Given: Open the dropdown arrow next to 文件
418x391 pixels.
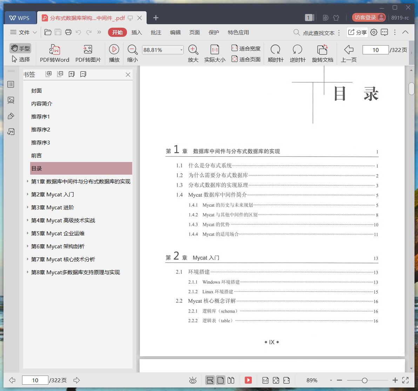Looking at the screenshot, I should [35, 32].
